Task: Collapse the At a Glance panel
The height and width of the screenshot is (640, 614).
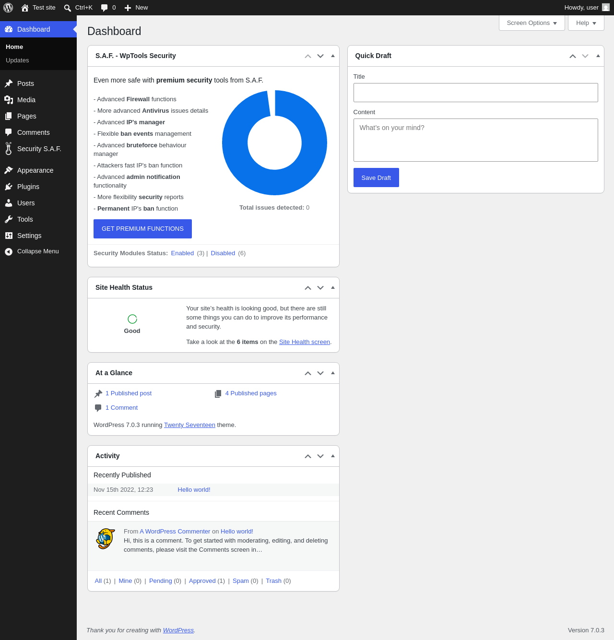Action: click(x=333, y=373)
